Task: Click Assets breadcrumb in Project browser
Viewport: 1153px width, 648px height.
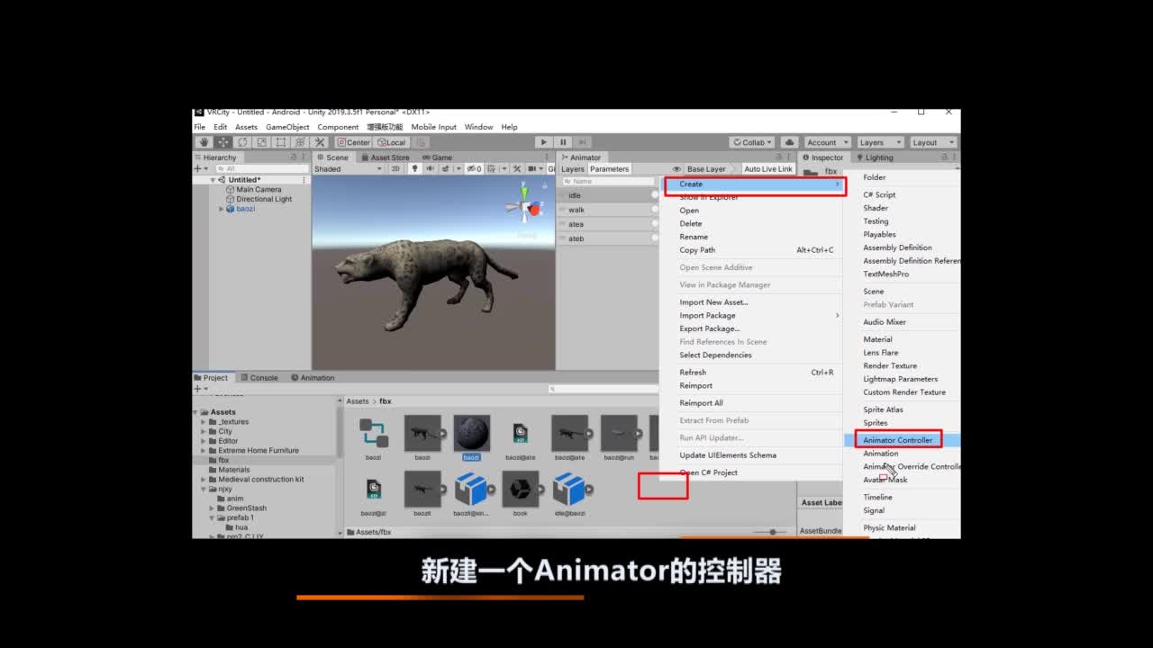Action: tap(358, 401)
